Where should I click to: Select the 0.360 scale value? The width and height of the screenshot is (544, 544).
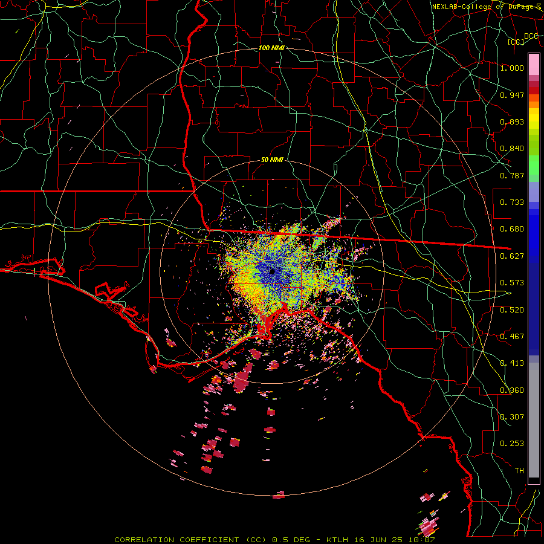pyautogui.click(x=512, y=390)
